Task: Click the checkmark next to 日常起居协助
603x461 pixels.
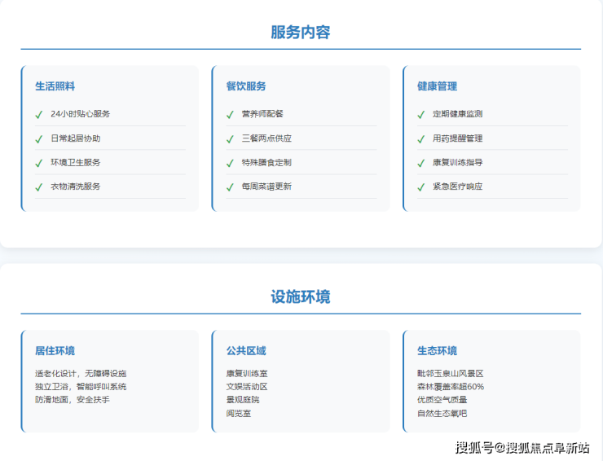Action: pos(38,139)
